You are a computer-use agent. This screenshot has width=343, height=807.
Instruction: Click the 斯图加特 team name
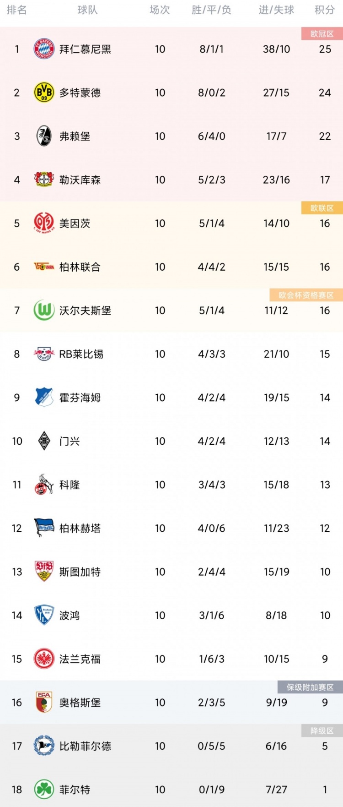tap(80, 572)
